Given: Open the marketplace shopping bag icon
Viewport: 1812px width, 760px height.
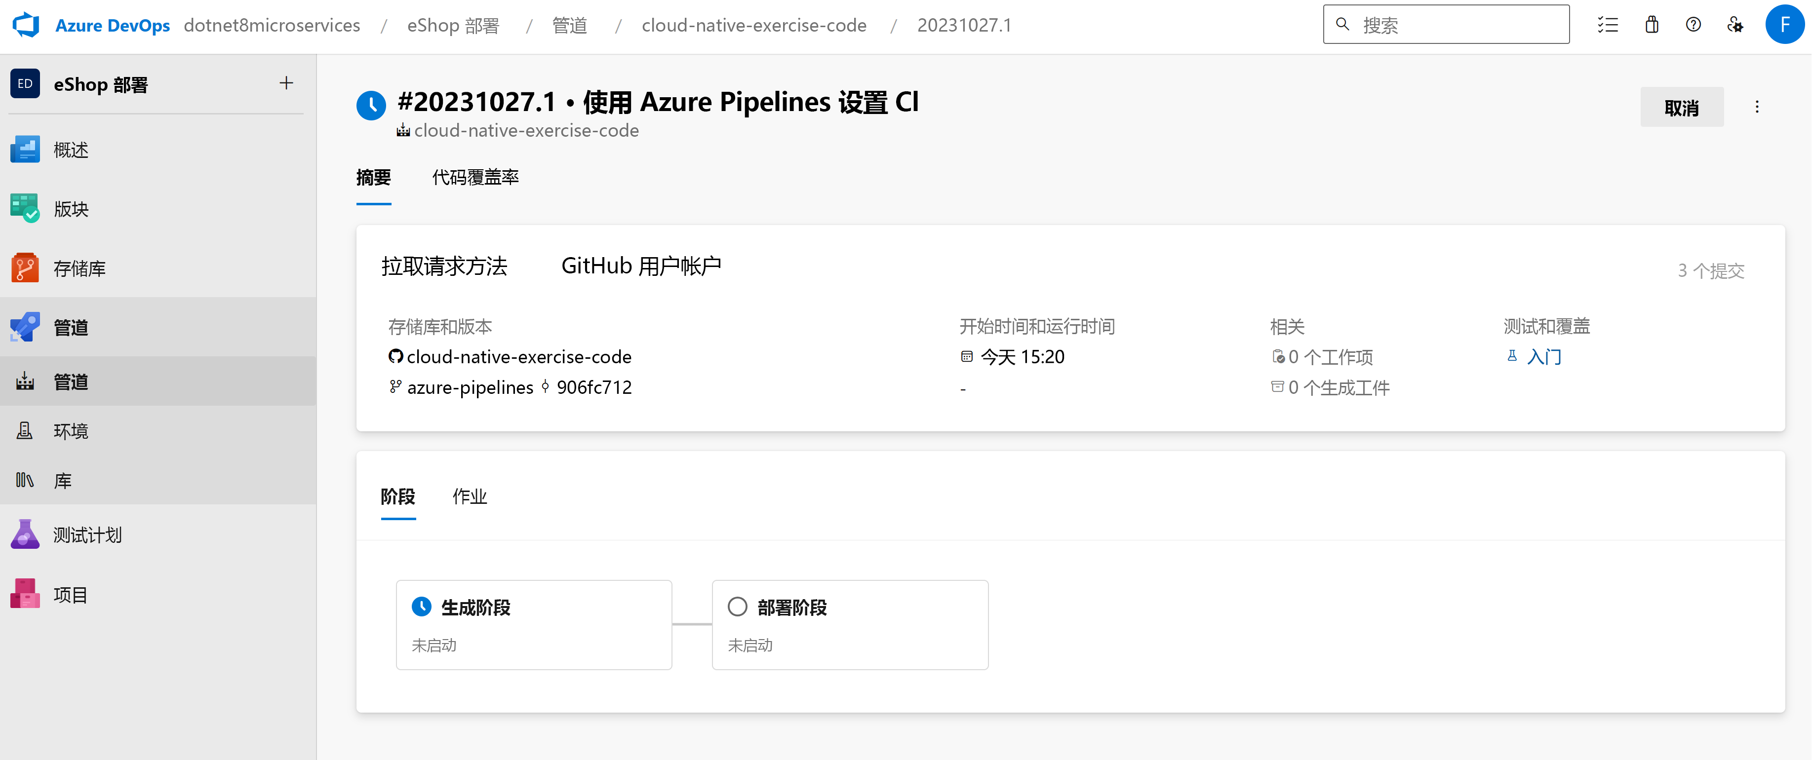Looking at the screenshot, I should click(1652, 25).
